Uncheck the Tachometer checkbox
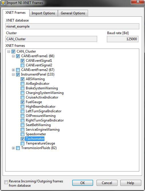The width and height of the screenshot is (145, 191). (22, 139)
